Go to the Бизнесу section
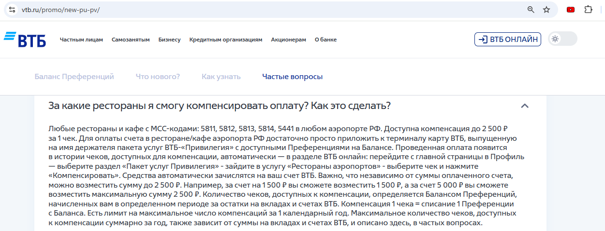Viewport: 605px width, 231px height. [x=169, y=40]
